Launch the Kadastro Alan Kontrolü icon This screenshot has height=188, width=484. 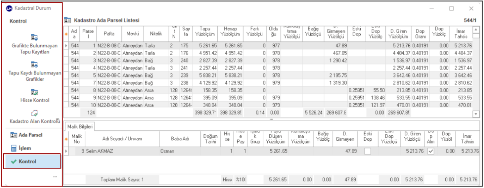(x=34, y=114)
